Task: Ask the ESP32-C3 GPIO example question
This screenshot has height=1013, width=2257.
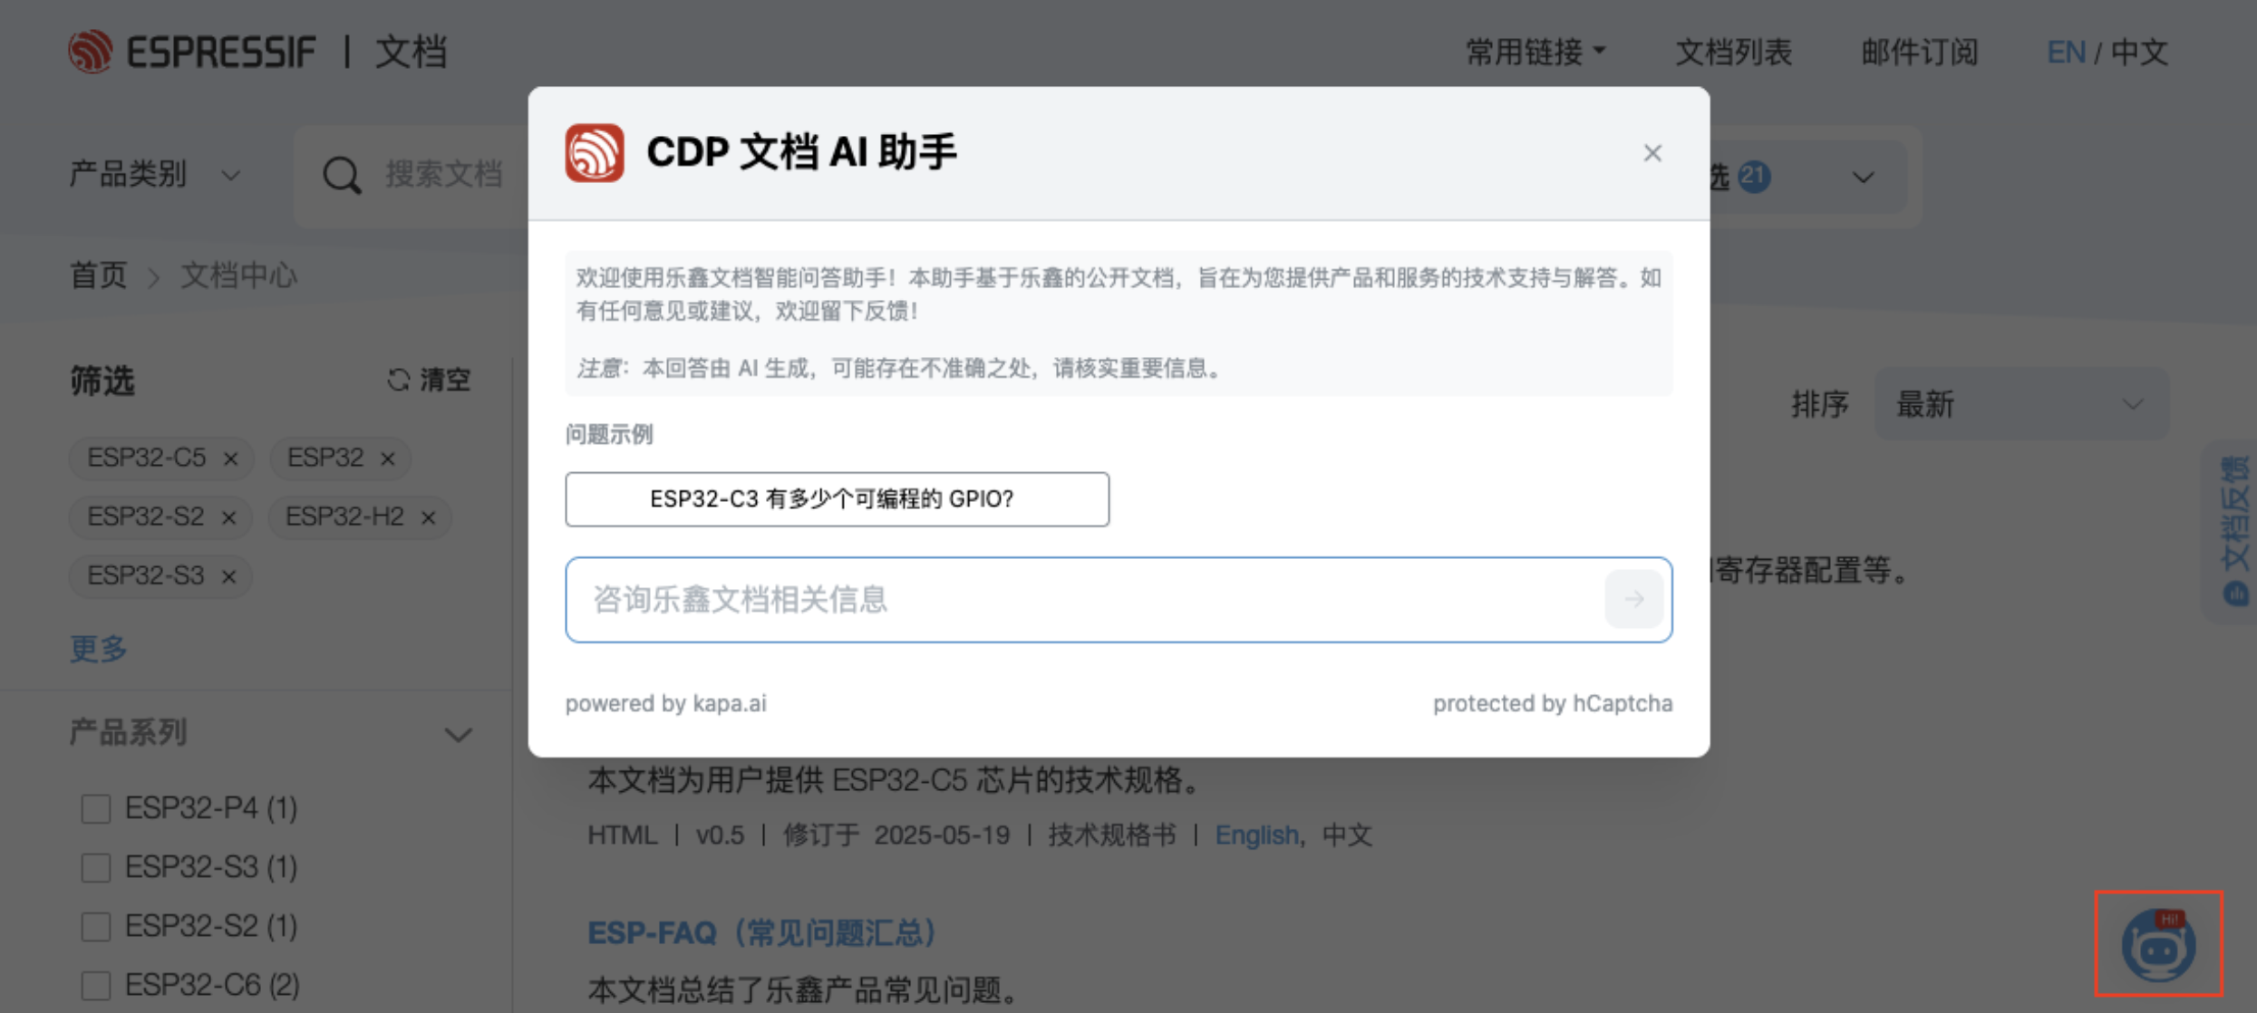Action: click(x=836, y=498)
